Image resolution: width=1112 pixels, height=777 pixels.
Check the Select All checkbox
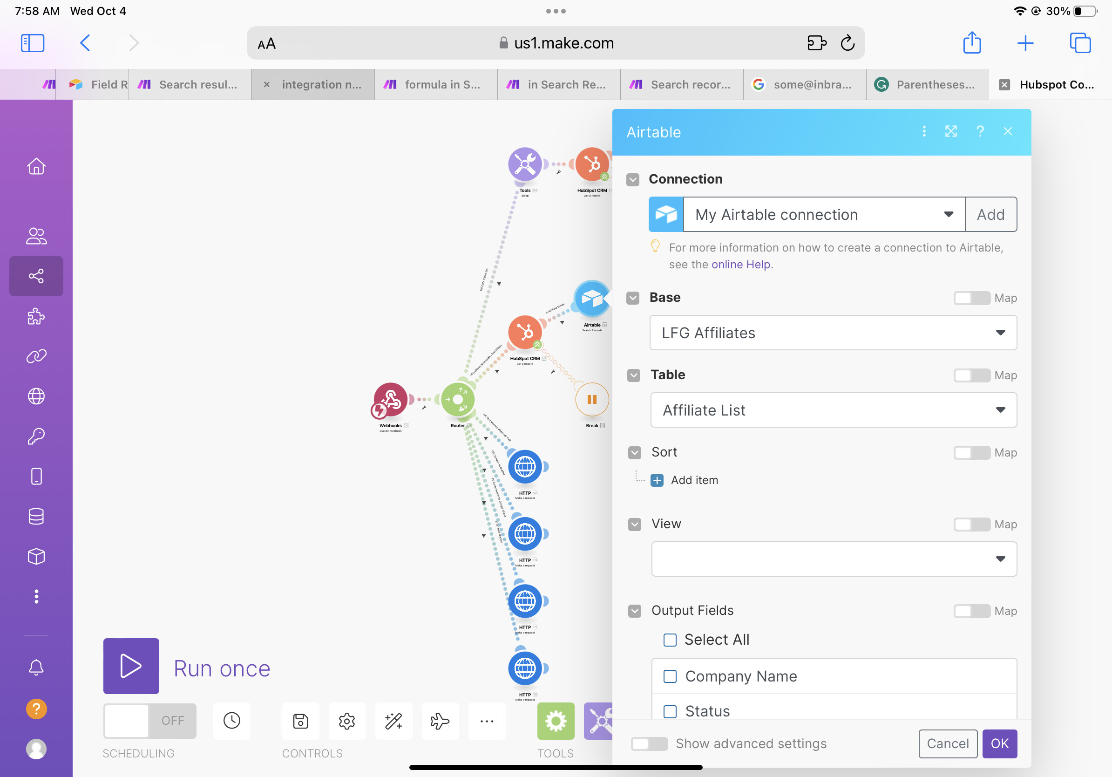click(x=670, y=640)
